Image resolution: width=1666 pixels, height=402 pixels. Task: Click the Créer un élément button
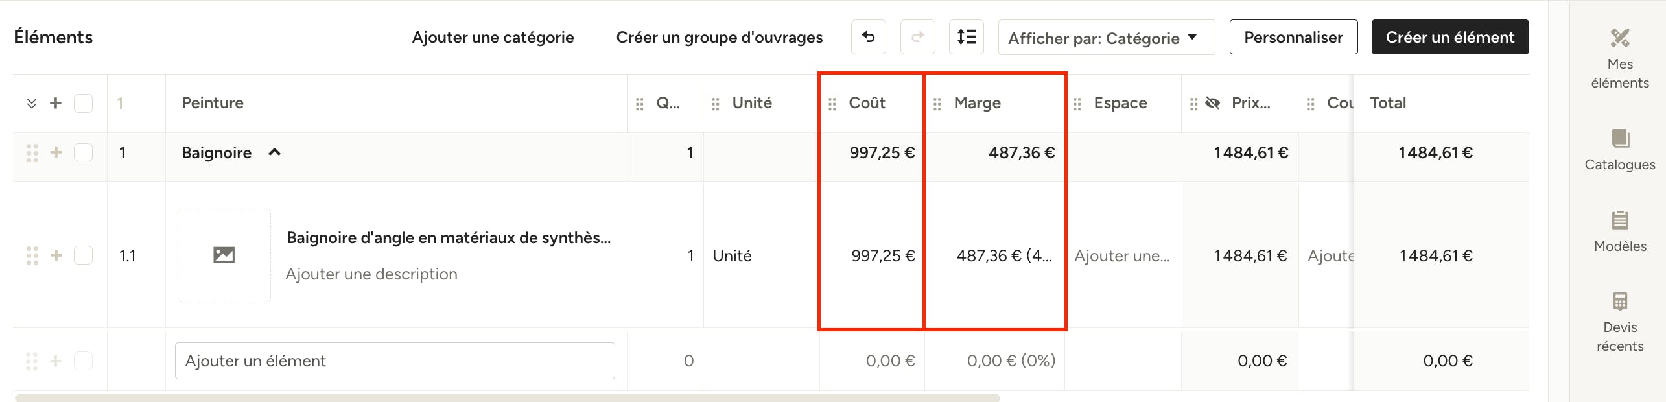click(x=1449, y=37)
